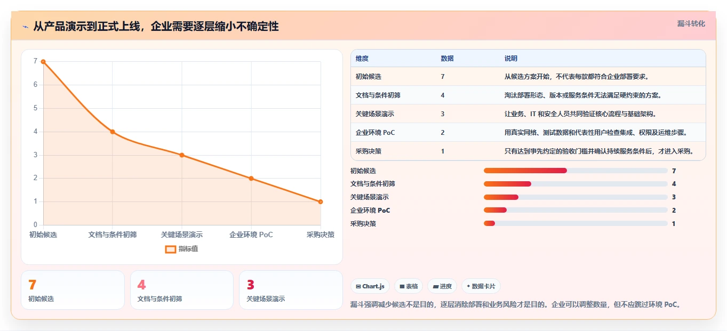The height and width of the screenshot is (331, 727).
Task: Click the x-axis label 采购决策
Action: pos(321,235)
